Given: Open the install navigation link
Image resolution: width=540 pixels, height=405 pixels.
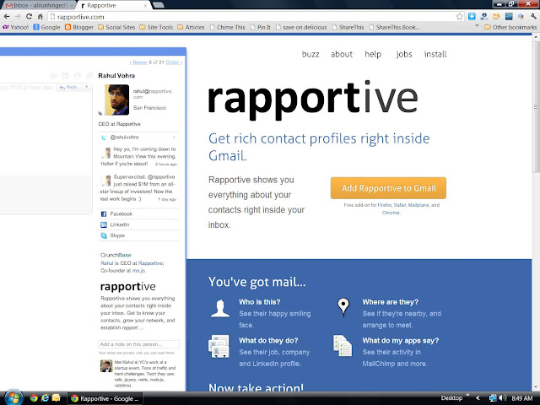Looking at the screenshot, I should click(435, 54).
